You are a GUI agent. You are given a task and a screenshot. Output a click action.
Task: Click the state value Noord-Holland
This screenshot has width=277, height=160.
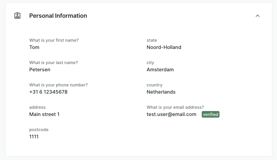(x=164, y=47)
